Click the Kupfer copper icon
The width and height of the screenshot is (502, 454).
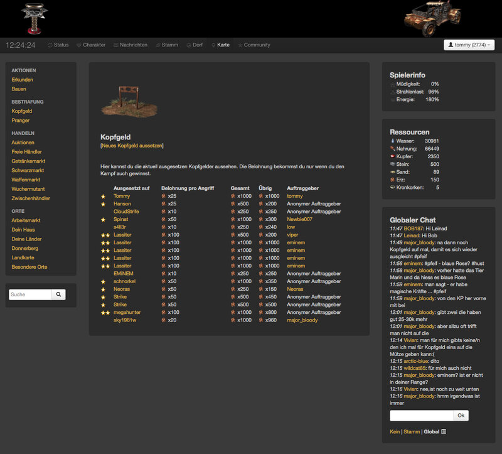coord(393,156)
